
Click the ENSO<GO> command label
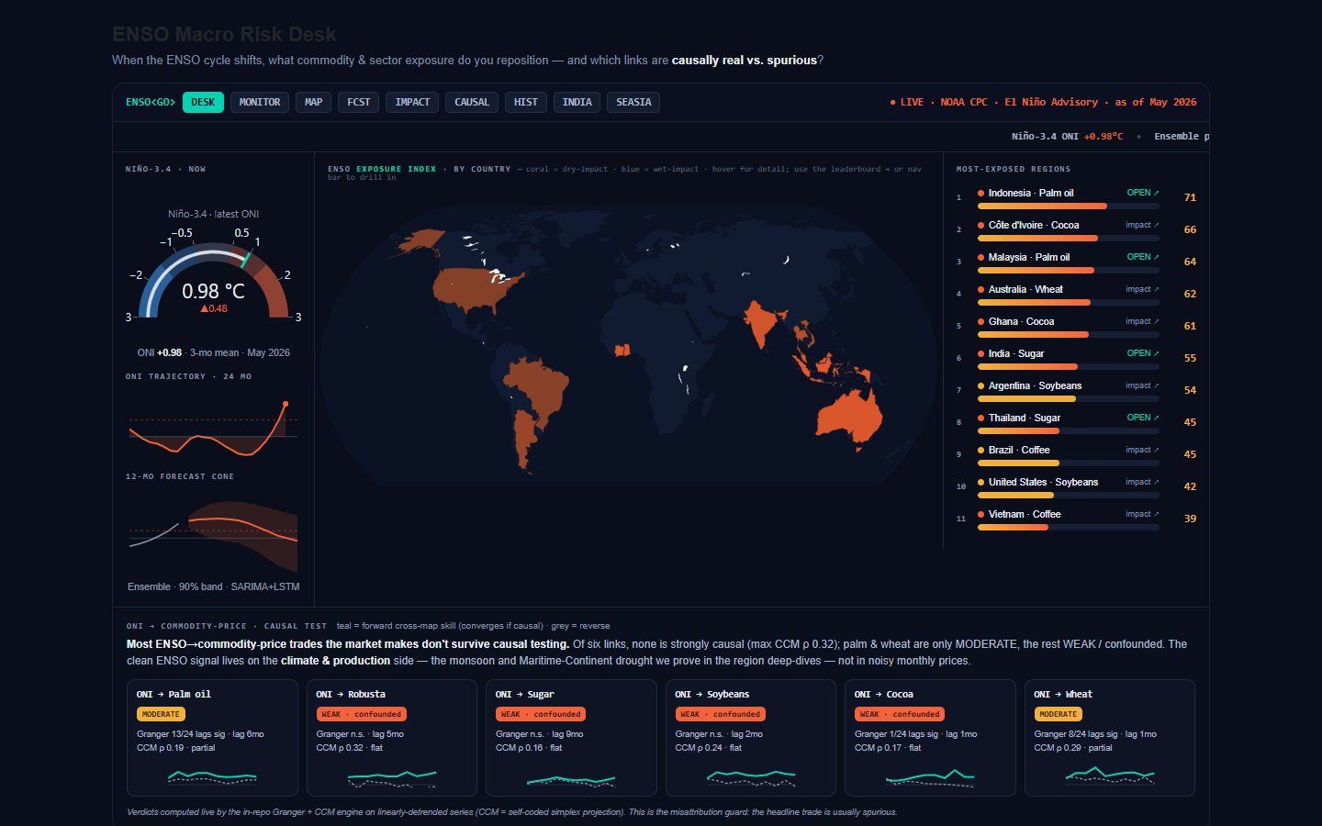point(151,102)
